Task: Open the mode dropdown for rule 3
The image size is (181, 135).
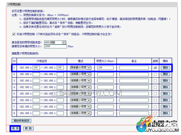Action: pyautogui.click(x=81, y=81)
